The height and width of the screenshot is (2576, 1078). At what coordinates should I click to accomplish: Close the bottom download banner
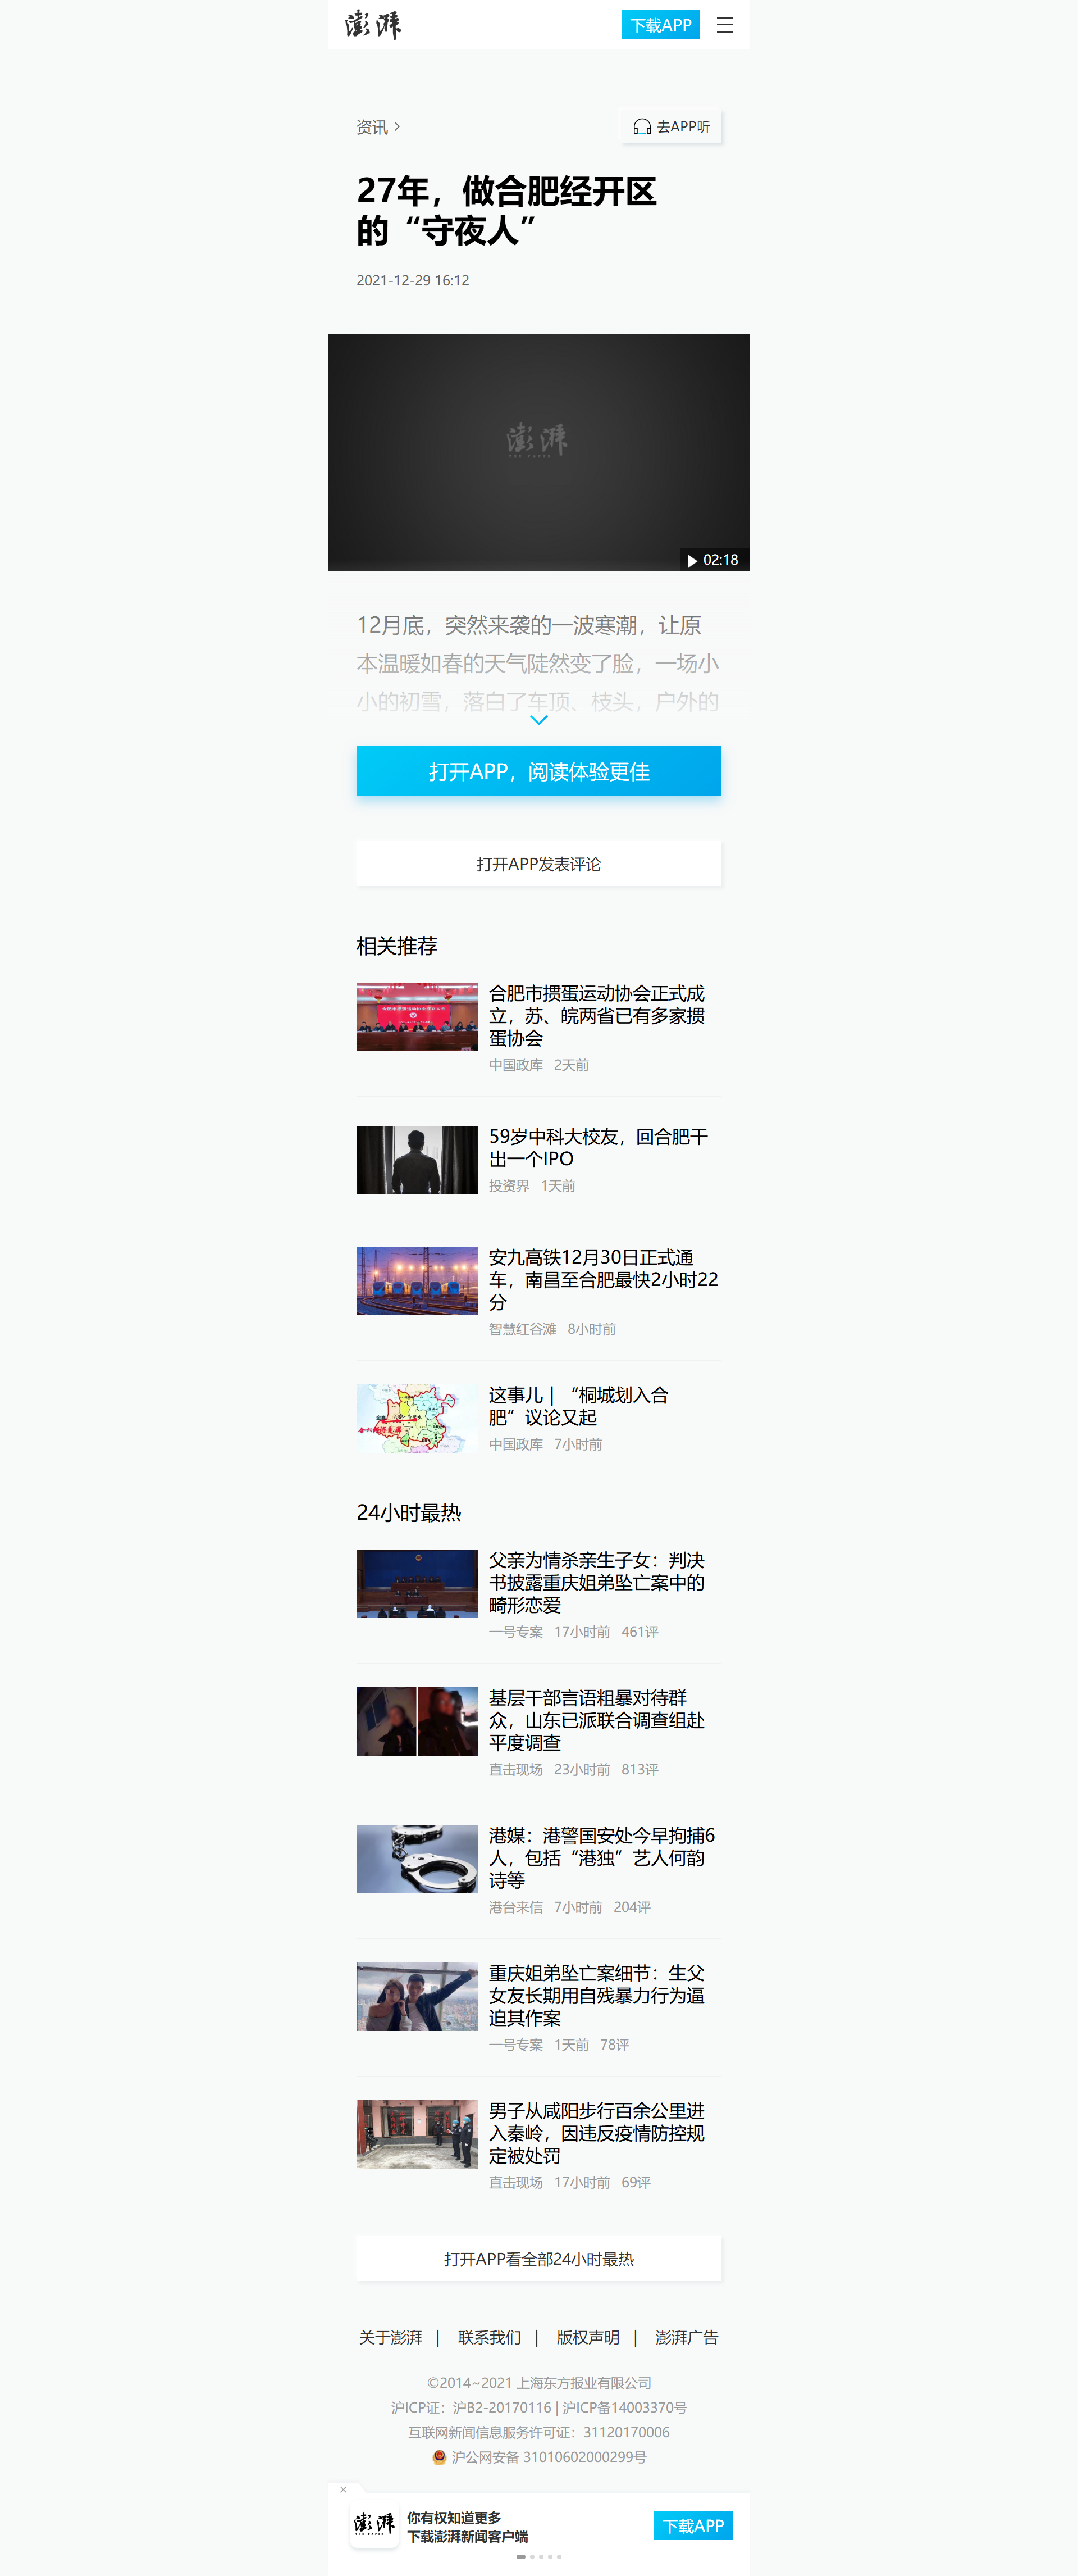pos(342,2490)
